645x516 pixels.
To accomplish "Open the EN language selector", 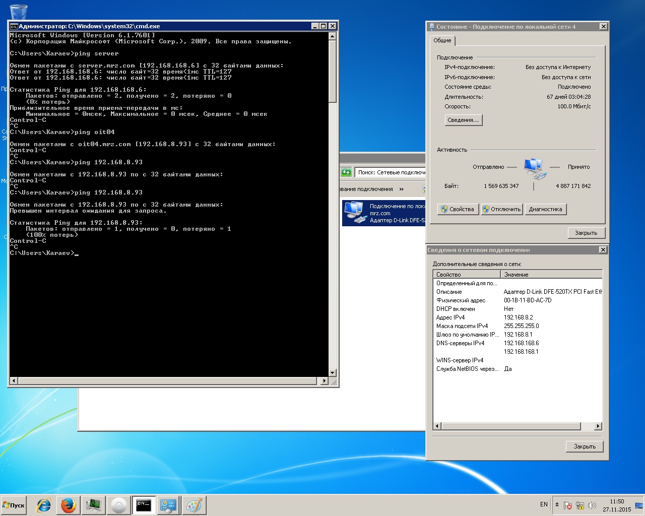I will pos(544,504).
